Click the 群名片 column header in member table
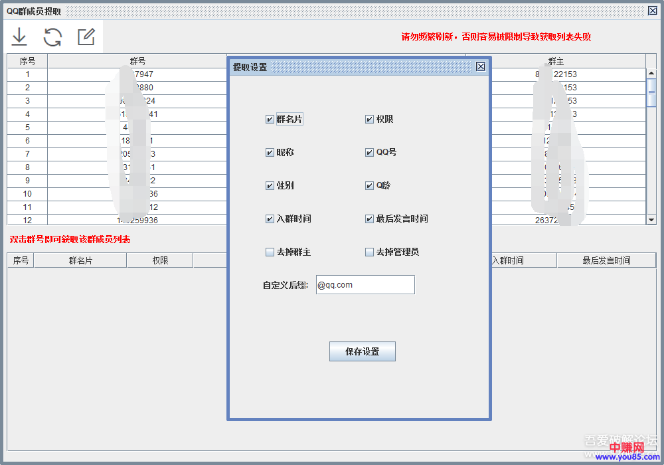 tap(80, 260)
